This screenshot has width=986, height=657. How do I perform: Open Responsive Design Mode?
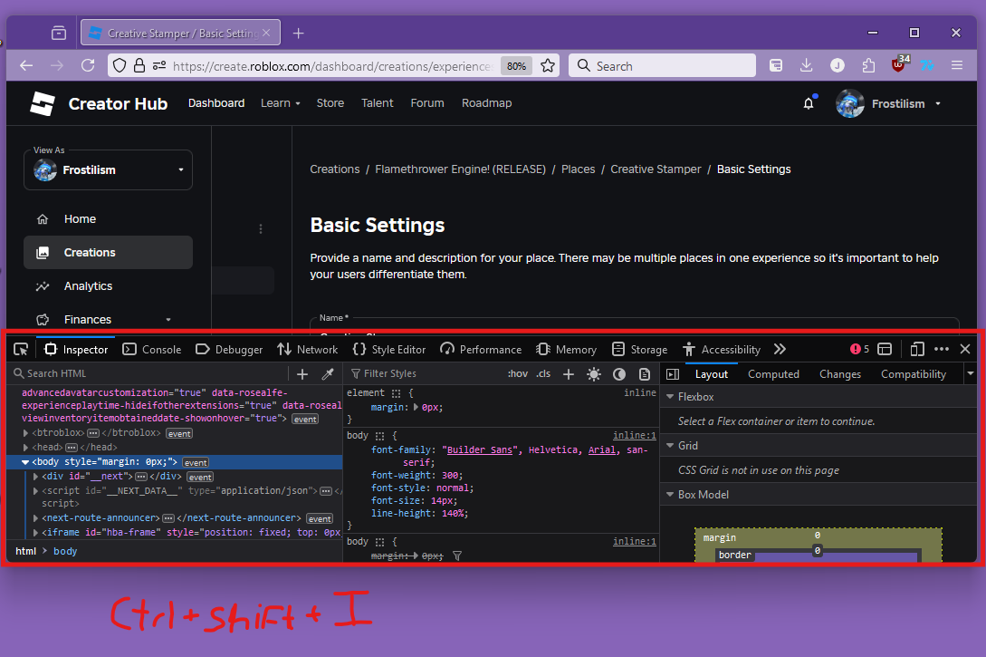click(x=916, y=349)
